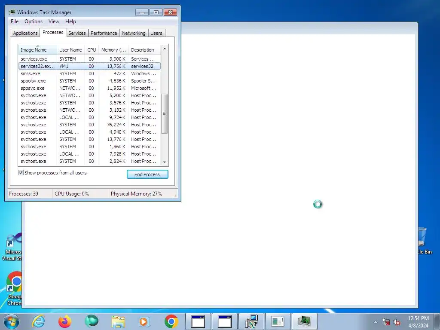Sort by User Name column header
440x330 pixels.
[x=71, y=50]
